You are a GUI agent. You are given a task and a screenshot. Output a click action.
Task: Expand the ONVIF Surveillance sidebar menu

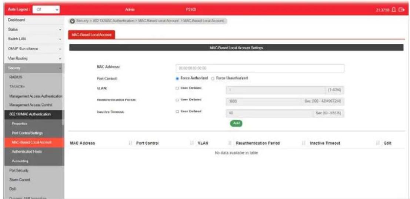click(34, 49)
